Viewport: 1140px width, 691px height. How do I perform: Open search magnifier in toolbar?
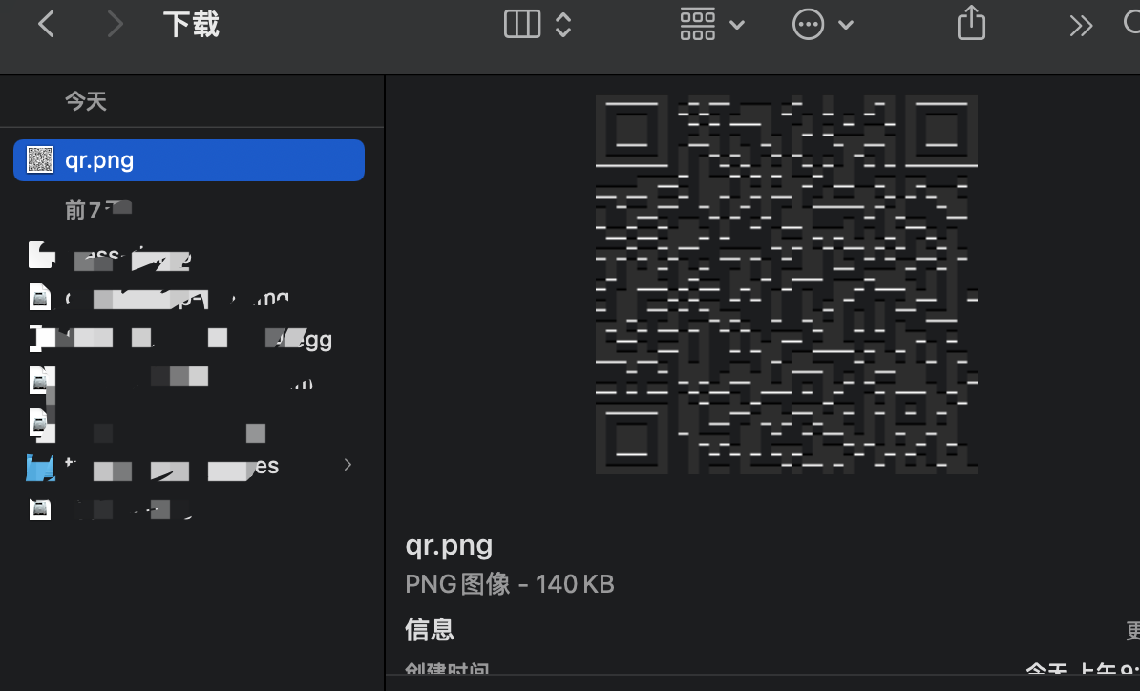1132,23
